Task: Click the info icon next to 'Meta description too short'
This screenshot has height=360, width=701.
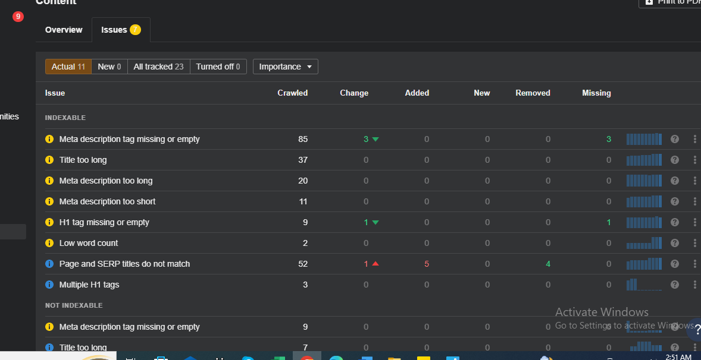Action: 49,201
